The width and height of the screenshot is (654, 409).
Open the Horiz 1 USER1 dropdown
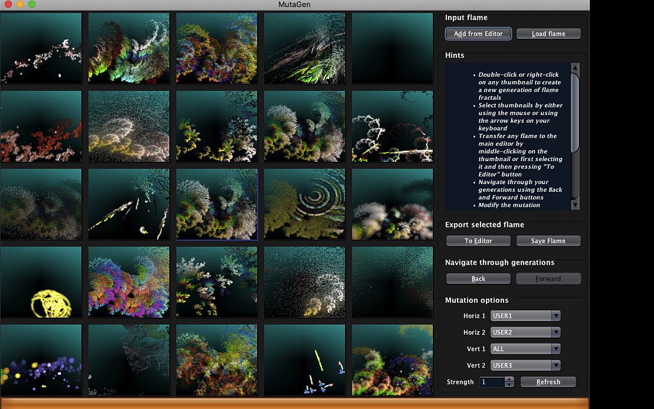click(x=525, y=316)
